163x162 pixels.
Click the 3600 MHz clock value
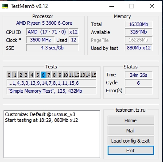click(x=40, y=40)
